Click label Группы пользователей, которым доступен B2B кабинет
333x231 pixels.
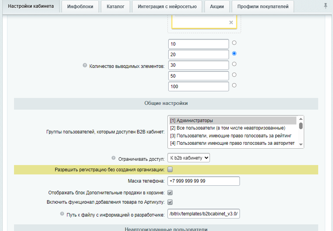click(x=105, y=132)
